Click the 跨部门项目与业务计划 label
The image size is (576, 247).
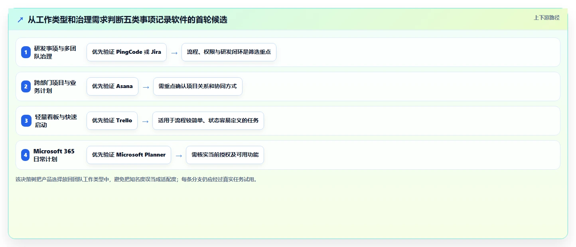55,86
